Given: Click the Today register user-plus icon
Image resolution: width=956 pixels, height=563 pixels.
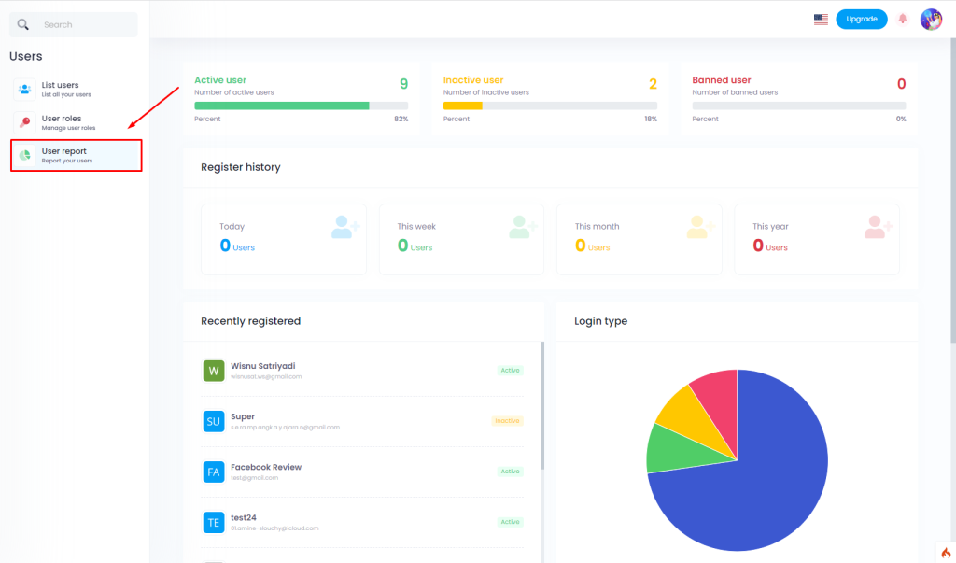Looking at the screenshot, I should pyautogui.click(x=346, y=227).
